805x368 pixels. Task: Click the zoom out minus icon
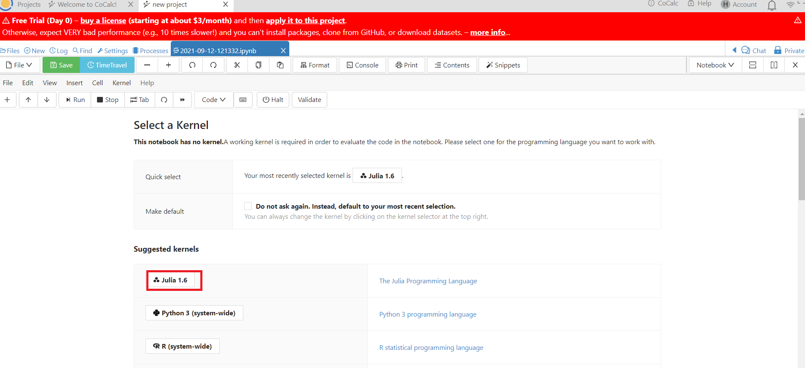(147, 65)
